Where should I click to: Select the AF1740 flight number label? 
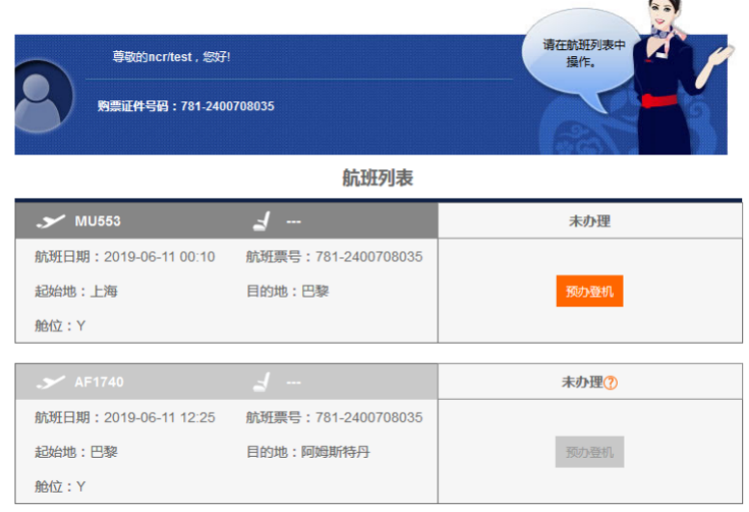pyautogui.click(x=99, y=383)
